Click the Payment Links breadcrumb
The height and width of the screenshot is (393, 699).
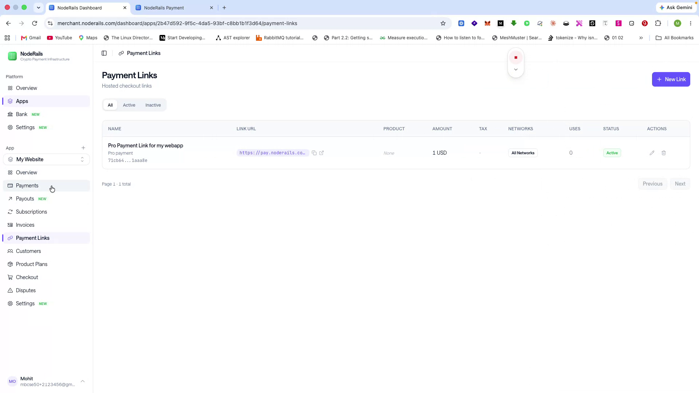(143, 53)
